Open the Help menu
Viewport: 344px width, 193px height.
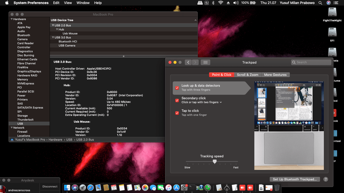pos(98,3)
